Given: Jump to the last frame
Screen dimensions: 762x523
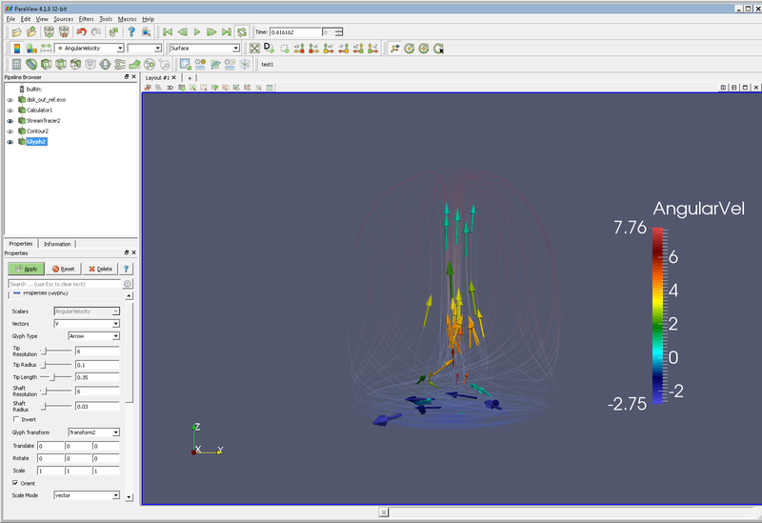Looking at the screenshot, I should [x=227, y=32].
